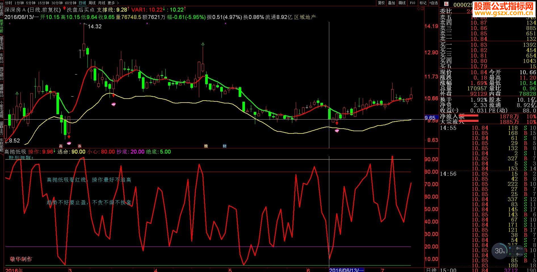
Task: Click the 标记 mark button
Action: coord(423,3)
